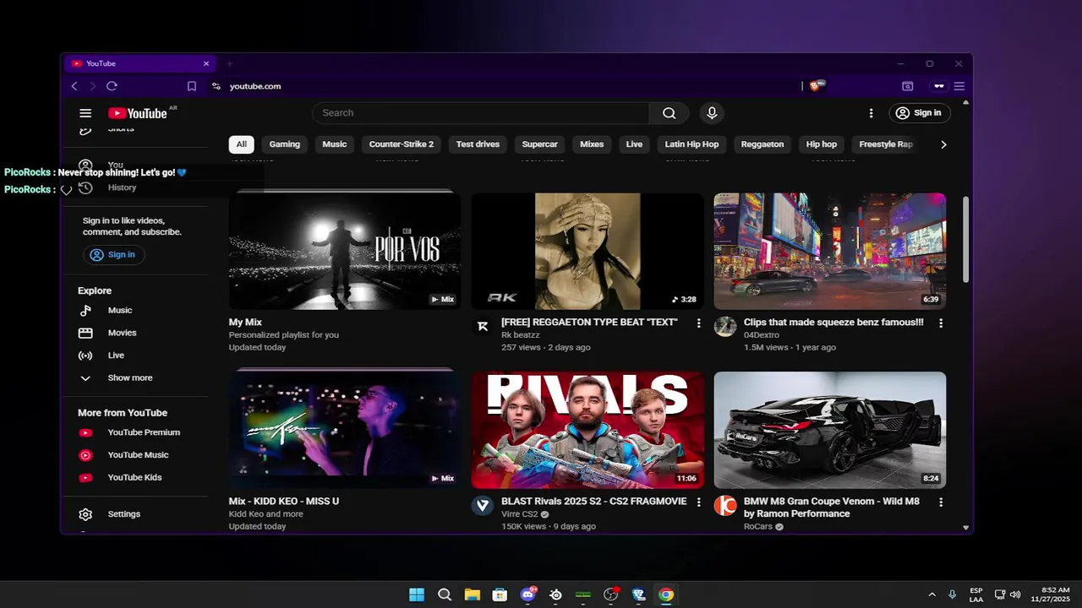
Task: Open the BLAST Rivals video thumbnail
Action: tap(587, 430)
